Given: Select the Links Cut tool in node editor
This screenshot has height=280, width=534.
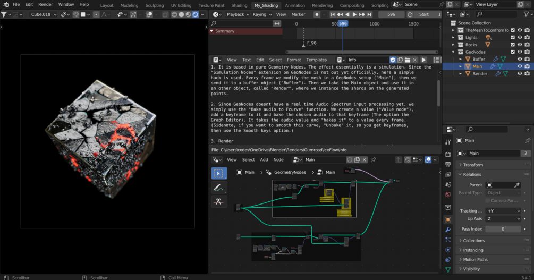Looking at the screenshot, I should (218, 202).
